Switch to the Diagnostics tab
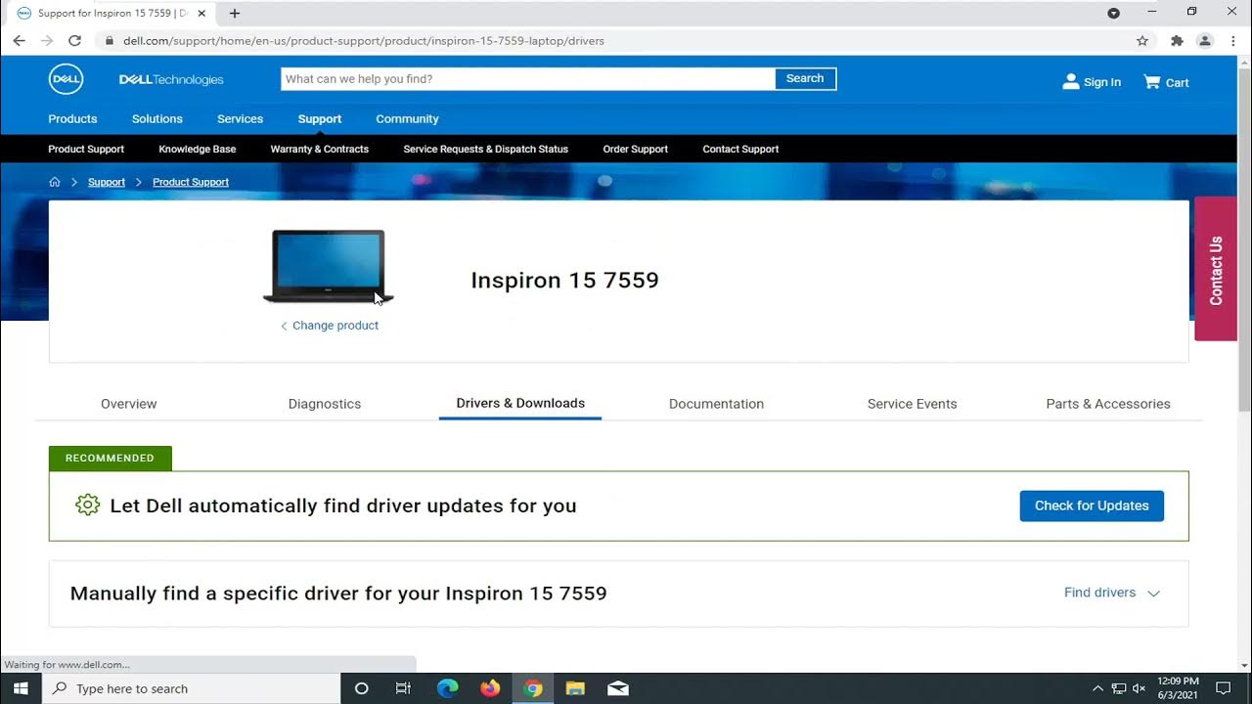Image resolution: width=1252 pixels, height=704 pixels. [325, 404]
